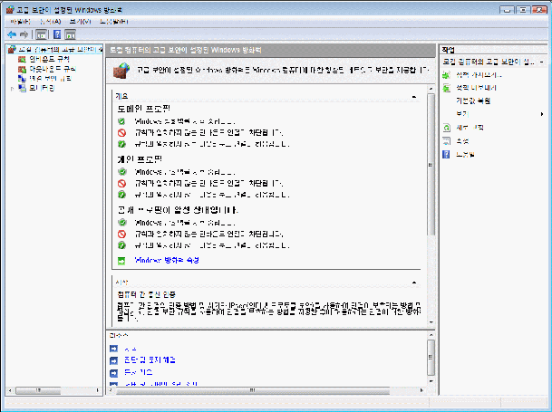This screenshot has height=412, width=552.
Task: Toggle the show/hide action pane toolbar icon
Action: click(71, 34)
